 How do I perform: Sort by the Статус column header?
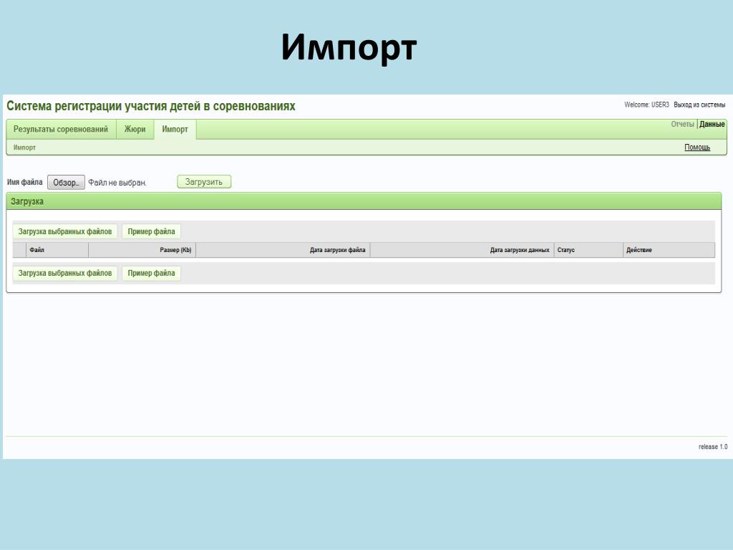tap(588, 250)
